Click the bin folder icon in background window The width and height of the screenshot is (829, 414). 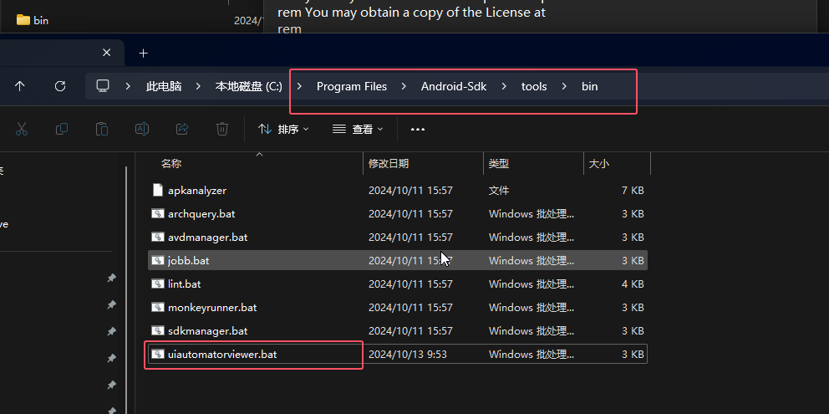point(23,20)
